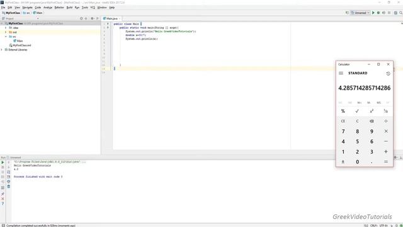The width and height of the screenshot is (403, 227).
Task: Click digit 0 on Calculator
Action: point(357,162)
